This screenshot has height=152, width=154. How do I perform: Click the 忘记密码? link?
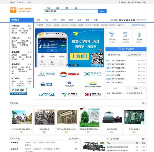click(x=143, y=2)
